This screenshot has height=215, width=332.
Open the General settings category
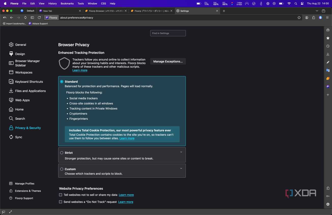click(x=18, y=45)
